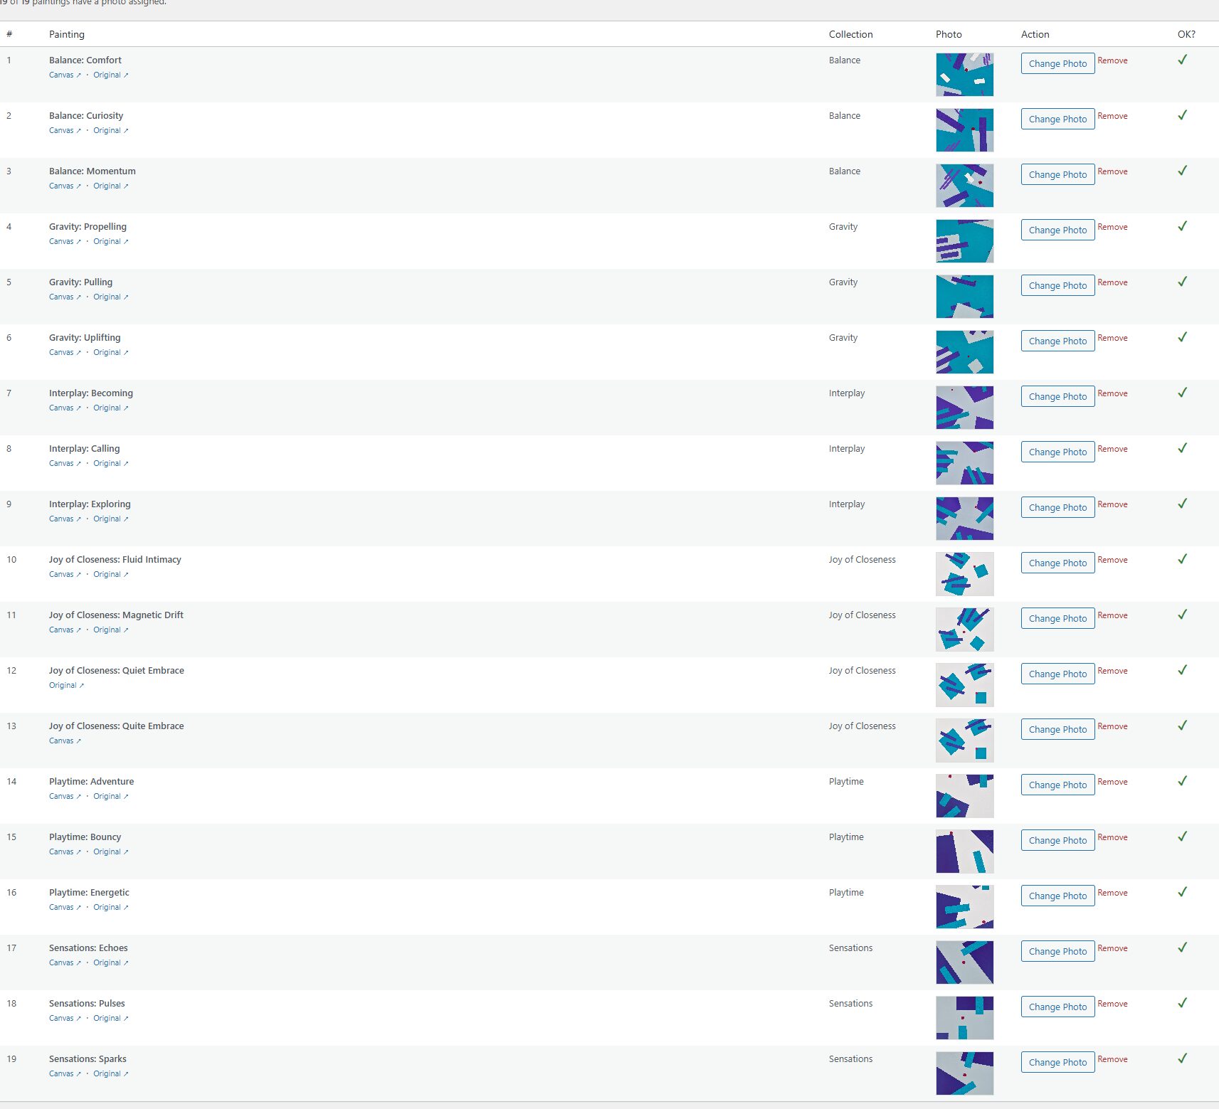Click the Painting column header
This screenshot has width=1219, height=1109.
[66, 34]
